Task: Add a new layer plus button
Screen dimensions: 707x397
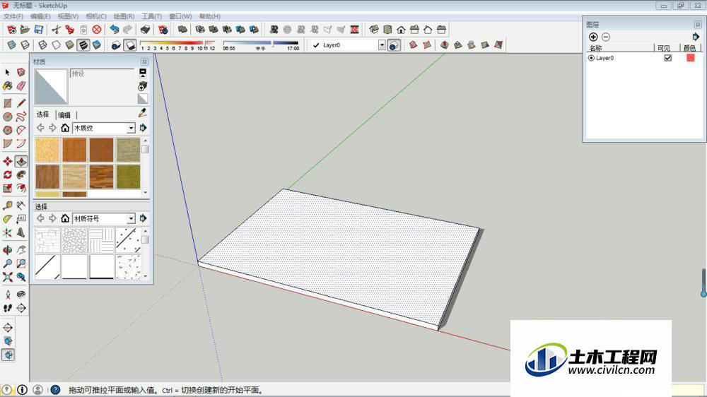Action: click(x=593, y=37)
